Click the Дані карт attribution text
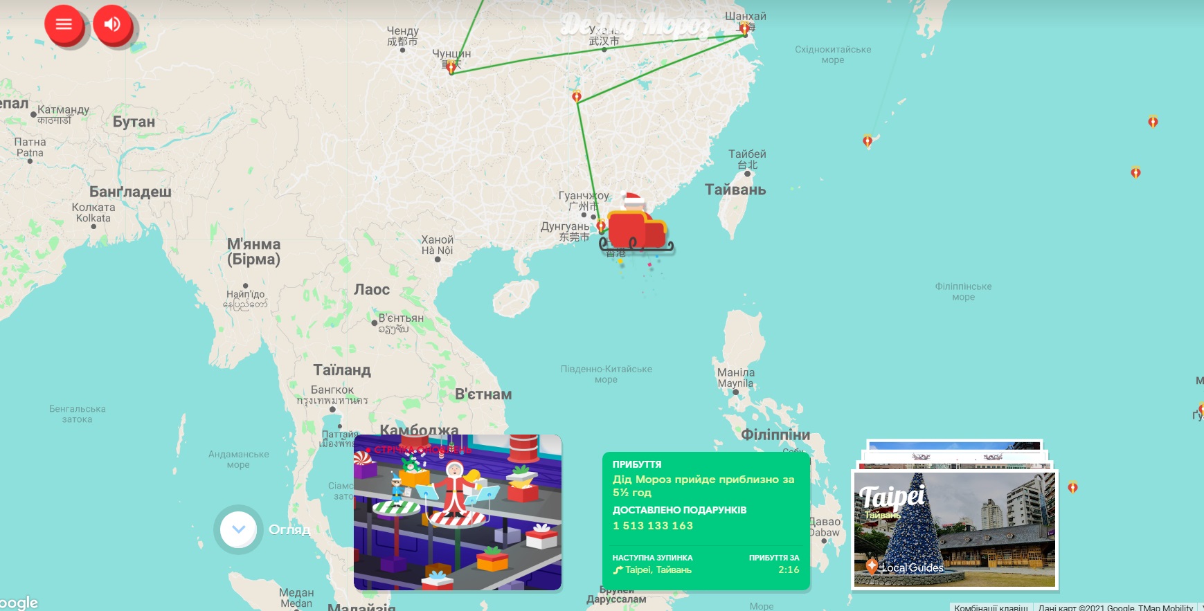Image resolution: width=1204 pixels, height=611 pixels. (x=1115, y=607)
